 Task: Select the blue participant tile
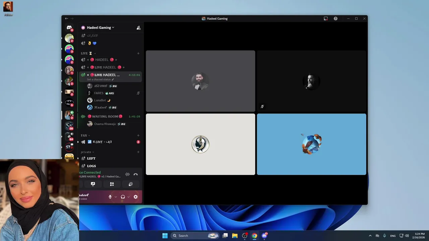[311, 144]
